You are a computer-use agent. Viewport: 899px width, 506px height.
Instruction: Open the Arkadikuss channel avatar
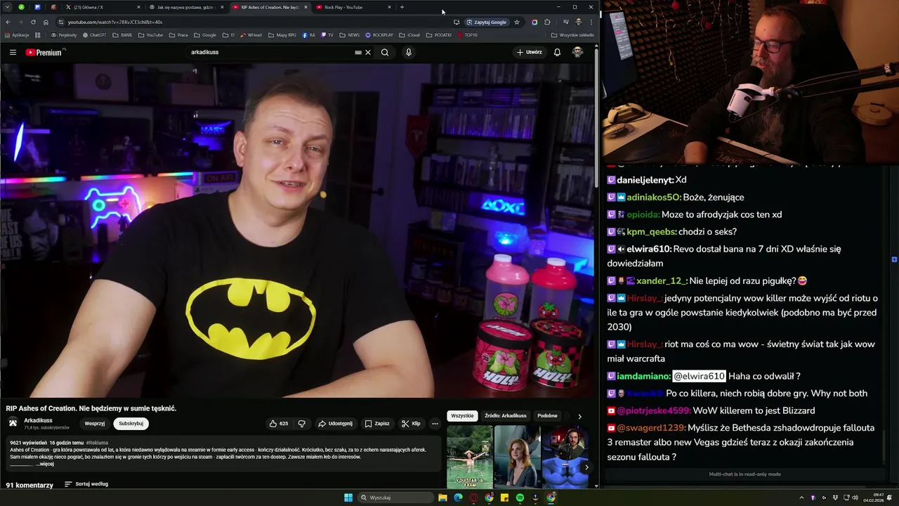(x=13, y=422)
